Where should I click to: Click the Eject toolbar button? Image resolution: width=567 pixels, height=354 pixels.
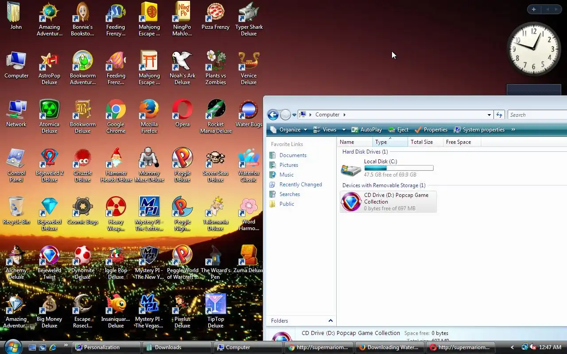point(398,130)
